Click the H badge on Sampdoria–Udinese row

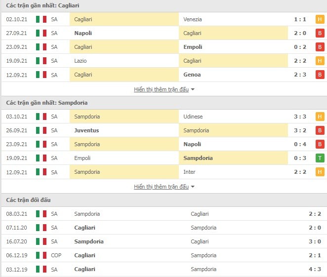(320, 117)
